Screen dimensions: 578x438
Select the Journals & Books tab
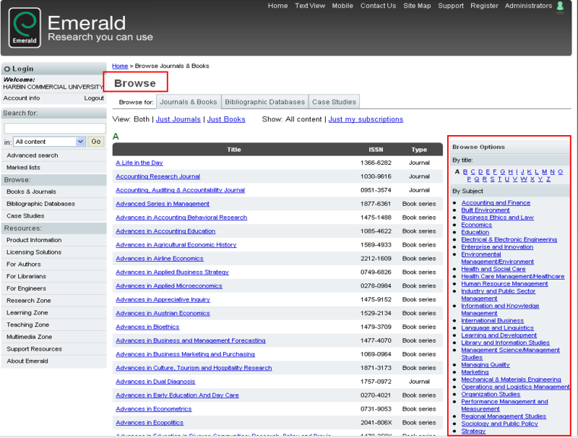pyautogui.click(x=189, y=102)
